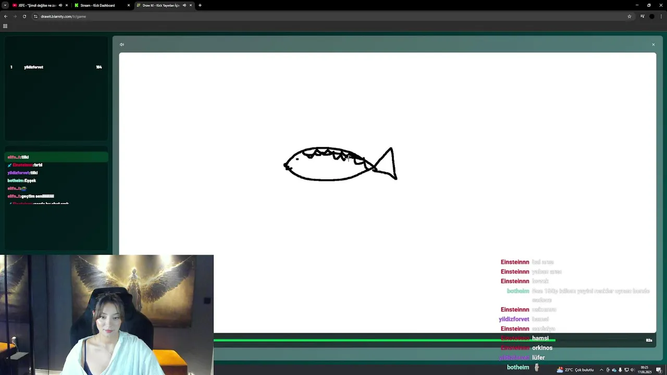This screenshot has width=667, height=375.
Task: Open the browser profile avatar
Action: [652, 16]
